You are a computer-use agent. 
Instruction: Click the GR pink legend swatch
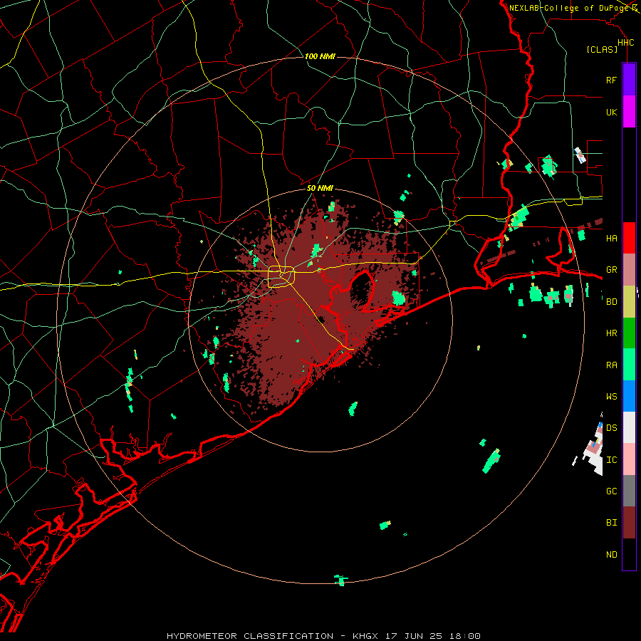click(629, 270)
